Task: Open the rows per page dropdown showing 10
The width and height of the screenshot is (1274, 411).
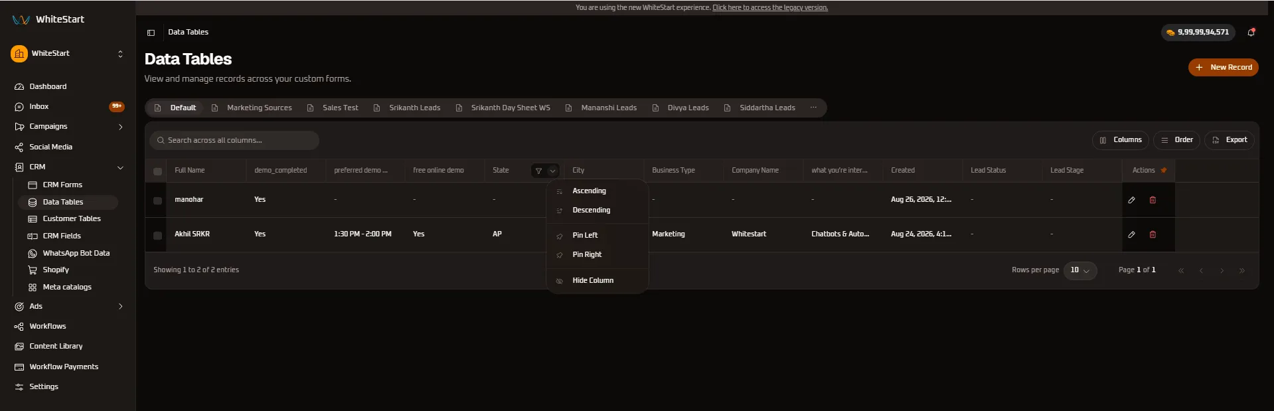Action: 1080,270
